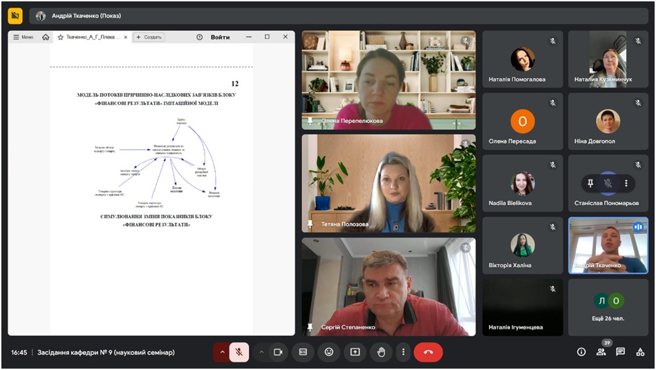The width and height of the screenshot is (656, 370).
Task: Click the clock showing 16:45
Action: tap(19, 353)
